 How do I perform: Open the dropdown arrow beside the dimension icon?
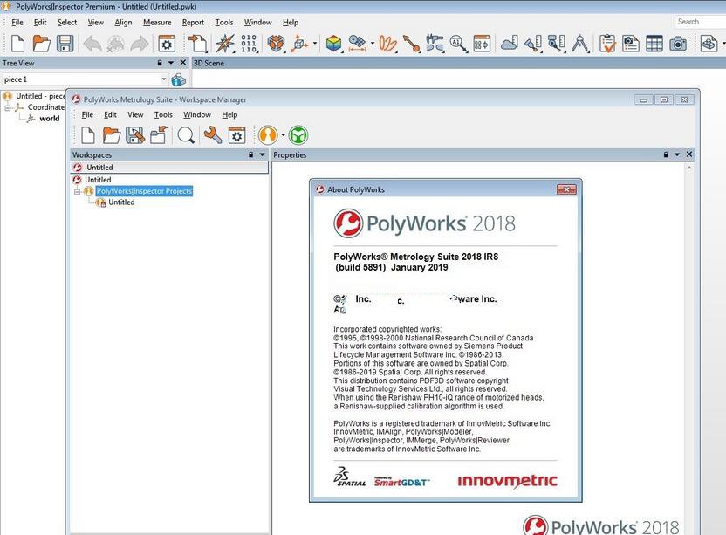click(373, 44)
